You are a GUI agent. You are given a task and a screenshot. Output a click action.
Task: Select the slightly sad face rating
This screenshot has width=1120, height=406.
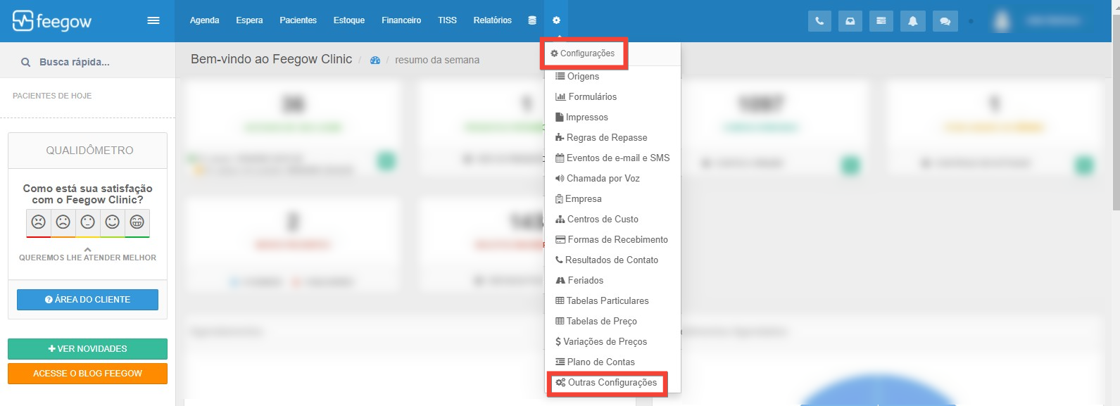tap(63, 222)
